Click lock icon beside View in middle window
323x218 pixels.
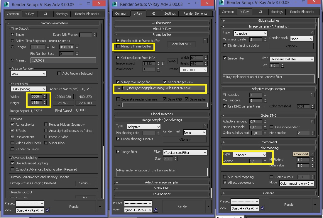tap(156, 210)
